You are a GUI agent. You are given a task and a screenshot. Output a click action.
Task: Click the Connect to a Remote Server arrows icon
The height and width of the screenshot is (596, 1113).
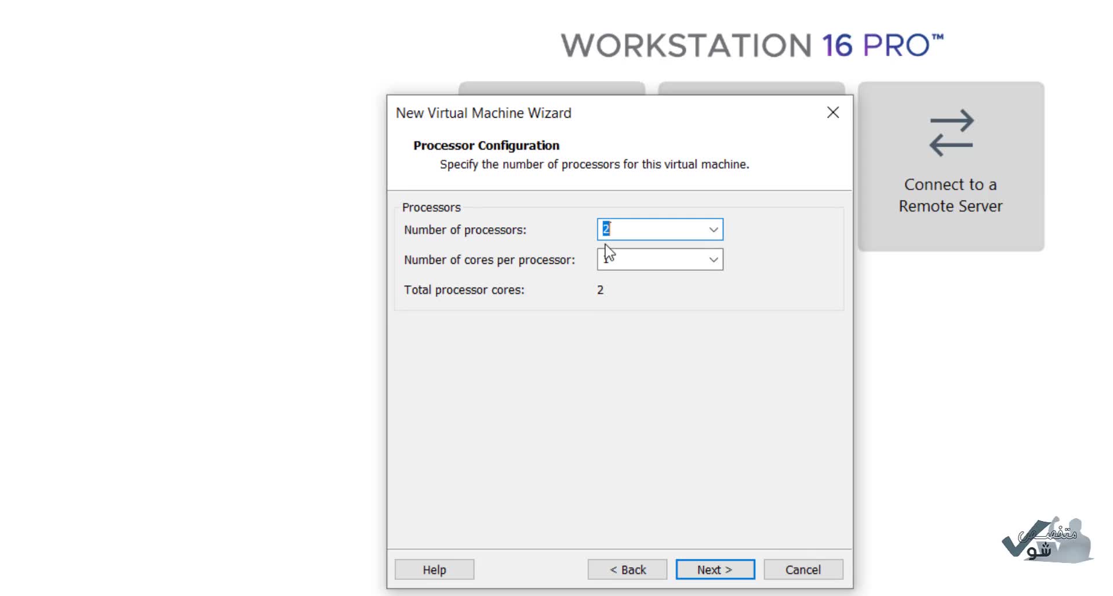[951, 133]
